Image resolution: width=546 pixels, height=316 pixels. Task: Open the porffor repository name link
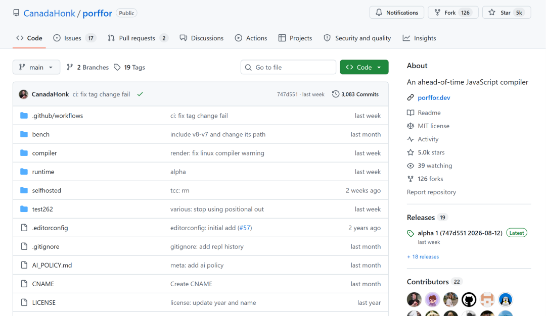(x=97, y=13)
